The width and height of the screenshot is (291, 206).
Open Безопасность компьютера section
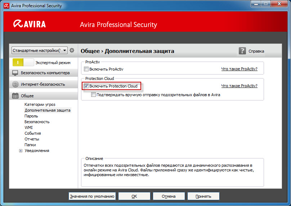coord(44,73)
